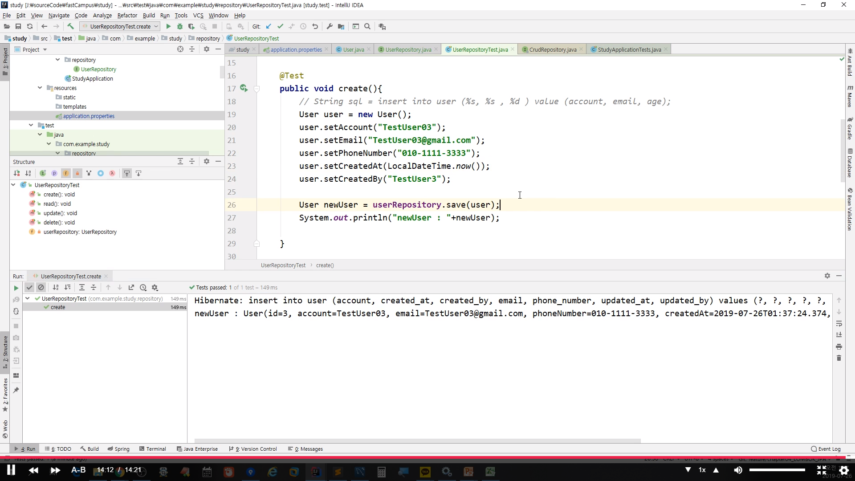Adjust the video player volume slider
855x481 pixels.
tap(777, 470)
